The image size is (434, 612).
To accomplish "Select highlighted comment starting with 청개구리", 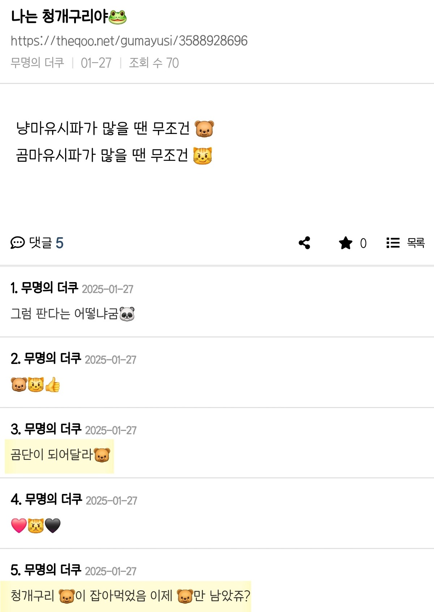I will 125,596.
